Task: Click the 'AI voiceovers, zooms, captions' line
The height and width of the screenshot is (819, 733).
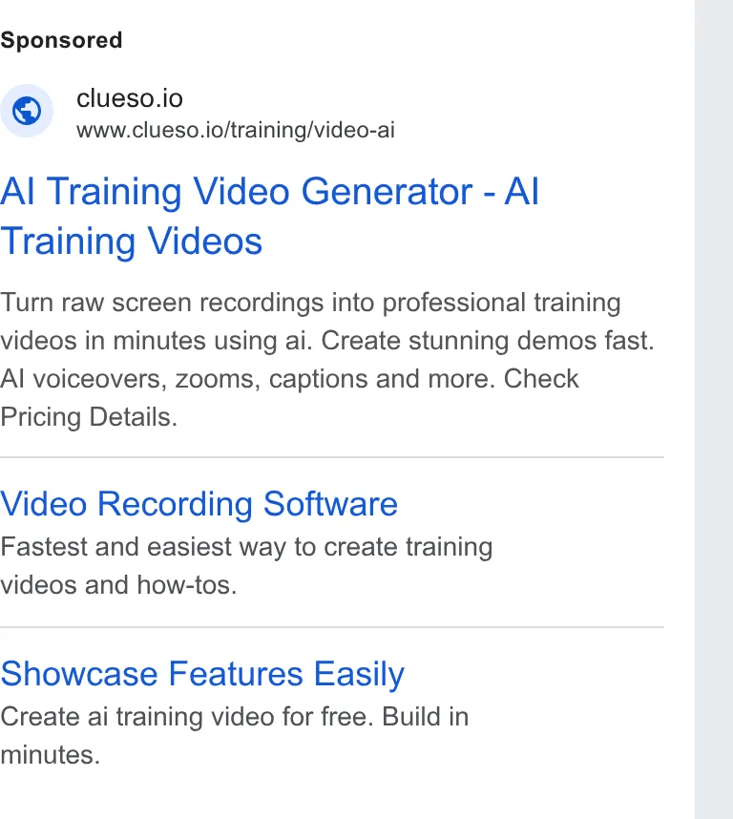Action: pyautogui.click(x=290, y=379)
